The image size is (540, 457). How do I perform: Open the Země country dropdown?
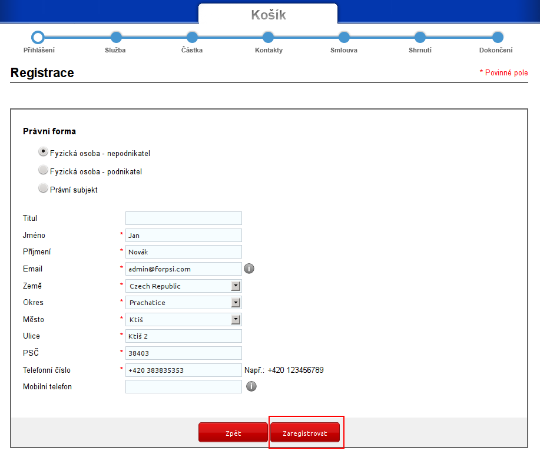184,286
